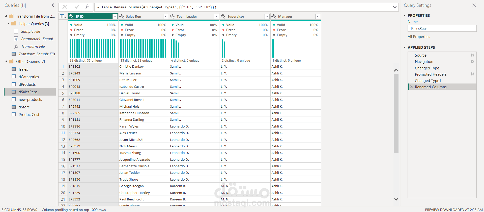Select the Changed Type applied step
This screenshot has width=484, height=212.
427,68
